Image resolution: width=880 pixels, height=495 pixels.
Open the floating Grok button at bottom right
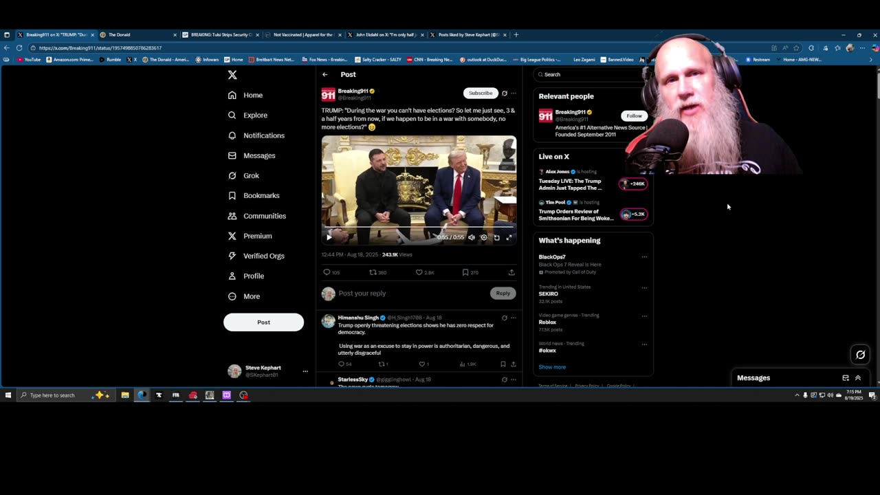860,355
